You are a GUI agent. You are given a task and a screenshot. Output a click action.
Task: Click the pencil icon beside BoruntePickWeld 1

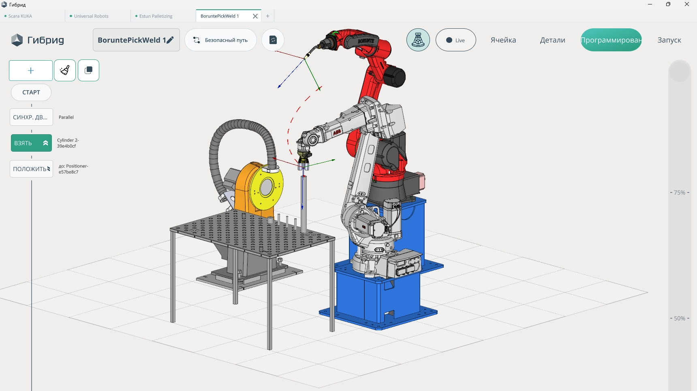pyautogui.click(x=170, y=40)
